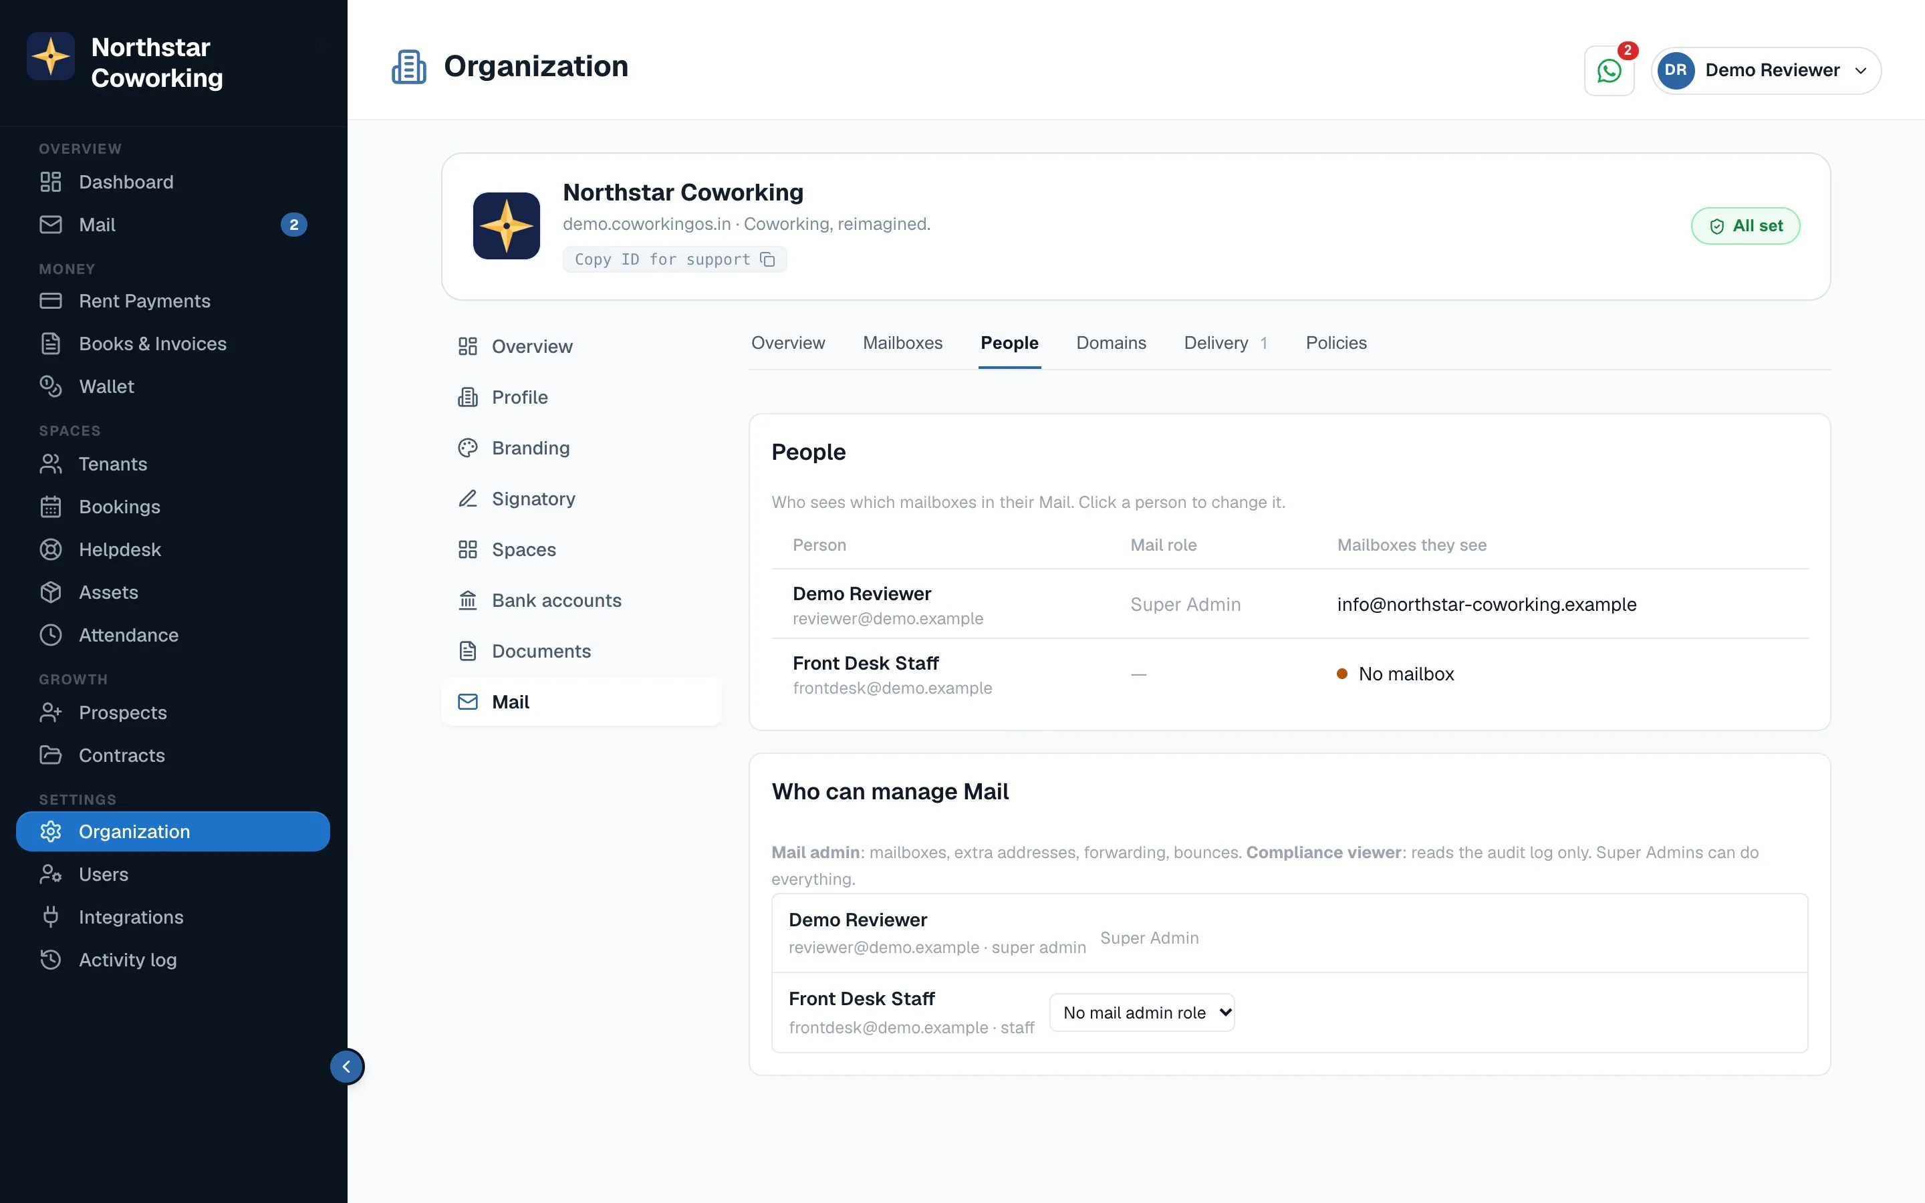Click the All set status badge
The image size is (1925, 1203).
point(1745,226)
